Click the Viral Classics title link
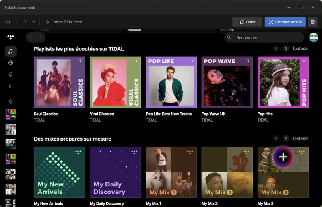322x207 pixels. click(102, 114)
